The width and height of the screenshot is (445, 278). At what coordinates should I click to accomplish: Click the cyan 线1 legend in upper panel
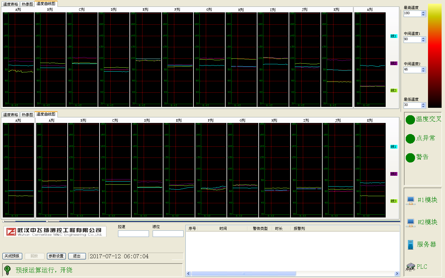coord(394,36)
